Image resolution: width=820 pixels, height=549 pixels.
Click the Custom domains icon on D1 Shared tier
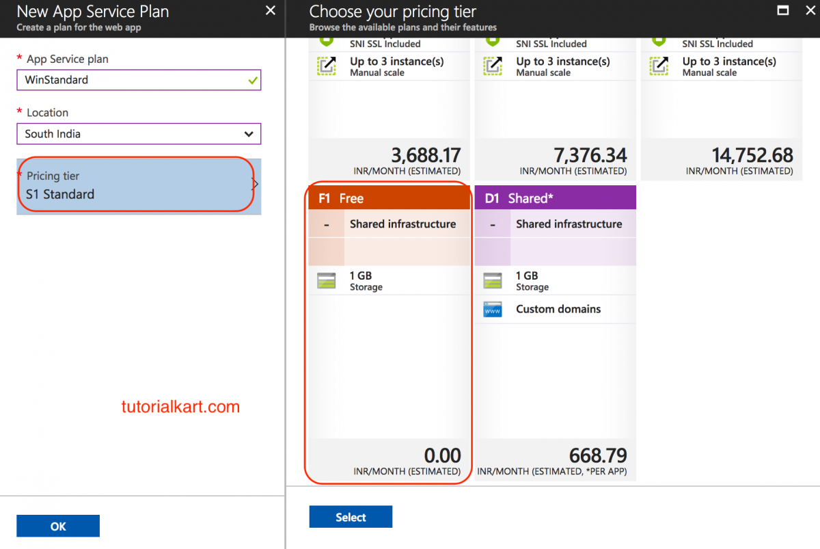493,309
